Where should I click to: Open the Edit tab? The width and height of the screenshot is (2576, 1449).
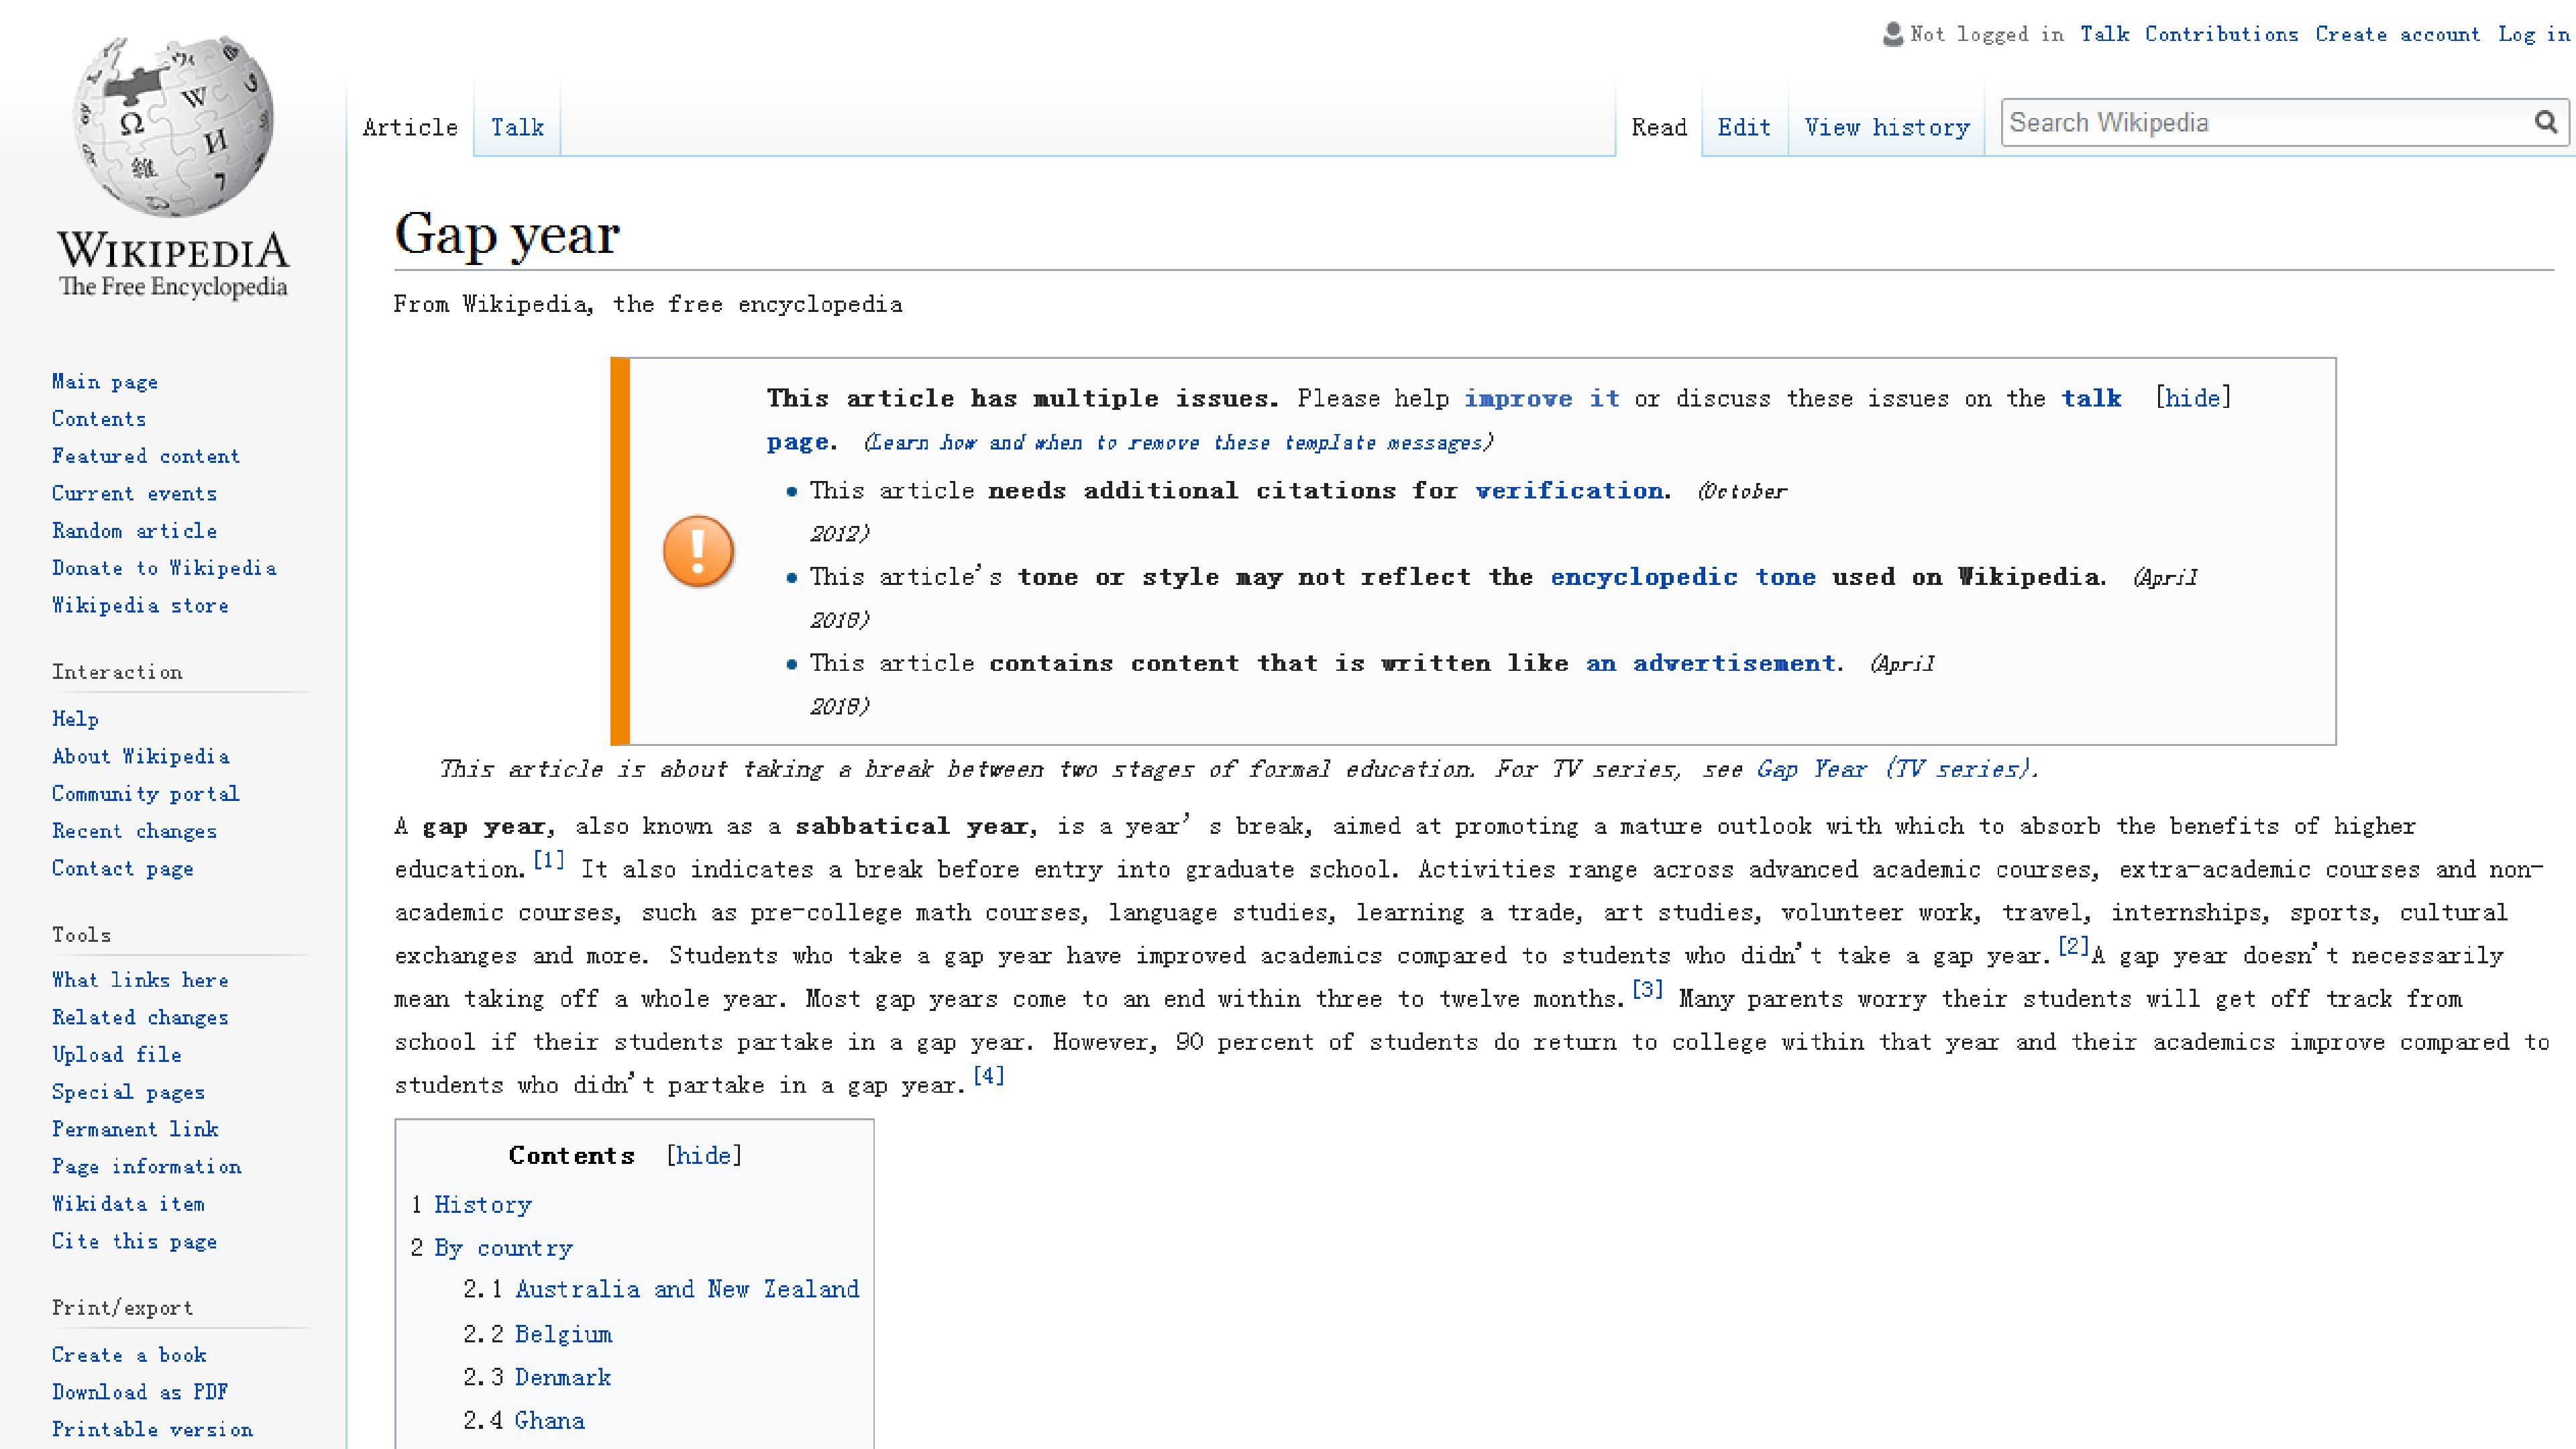[x=1744, y=127]
